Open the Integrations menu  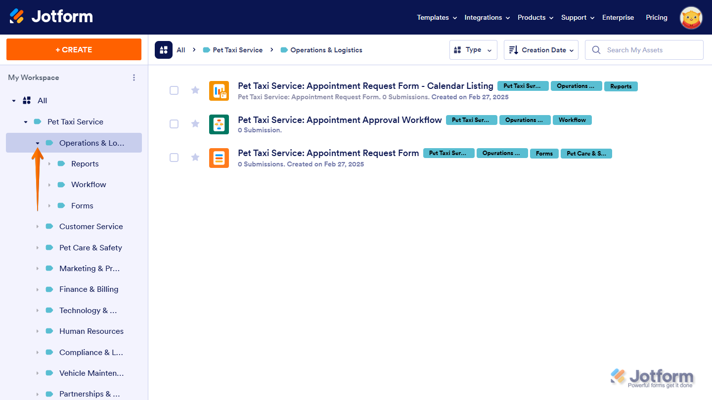point(487,17)
